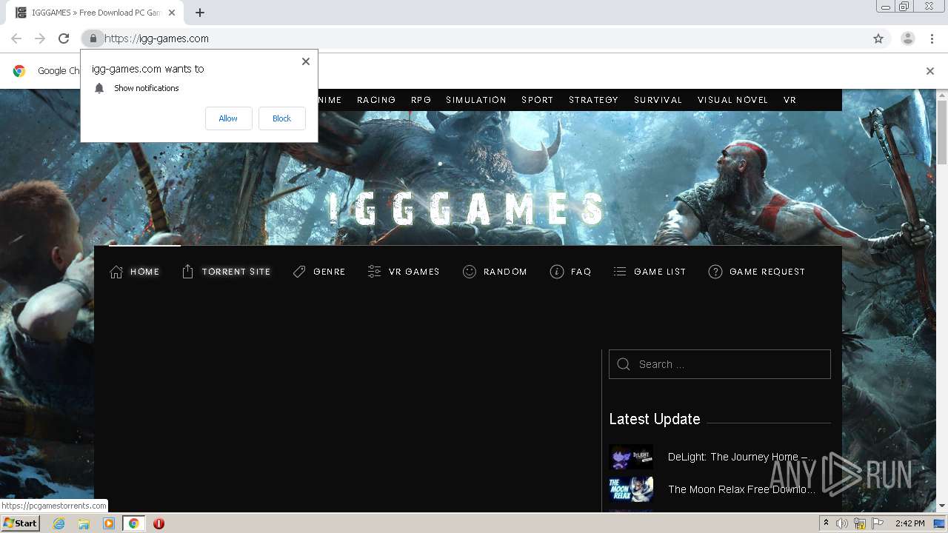The width and height of the screenshot is (948, 533).
Task: Select the VISUAL NOVEL category
Action: tap(732, 100)
